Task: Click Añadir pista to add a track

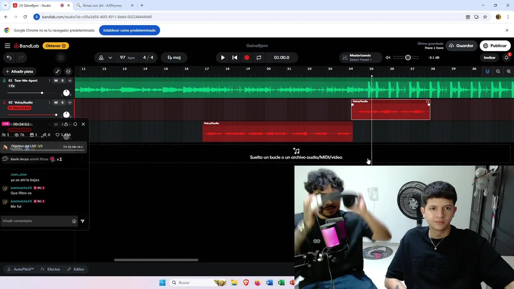Action: [19, 71]
